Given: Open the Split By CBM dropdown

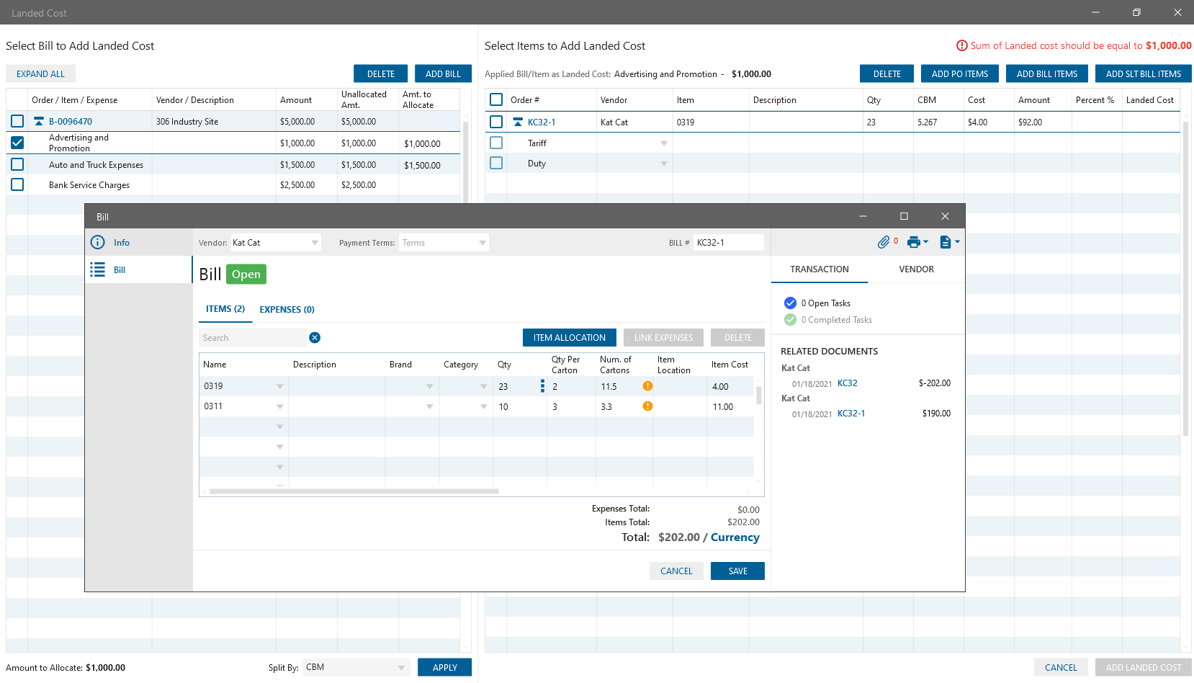Looking at the screenshot, I should pos(401,668).
